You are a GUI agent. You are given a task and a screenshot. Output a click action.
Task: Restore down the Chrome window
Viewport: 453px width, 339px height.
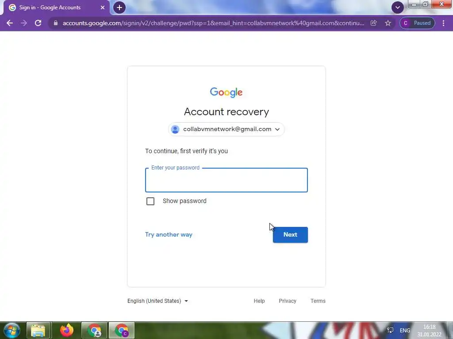(x=426, y=4)
